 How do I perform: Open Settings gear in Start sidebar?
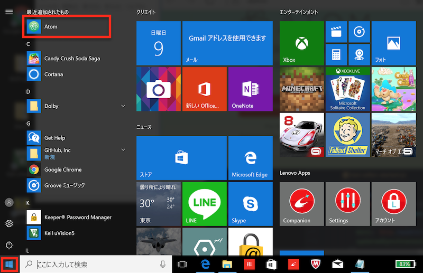[9, 224]
